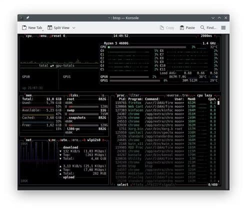Select firefox process row 119765
This screenshot has width=247, height=211.
[165, 103]
